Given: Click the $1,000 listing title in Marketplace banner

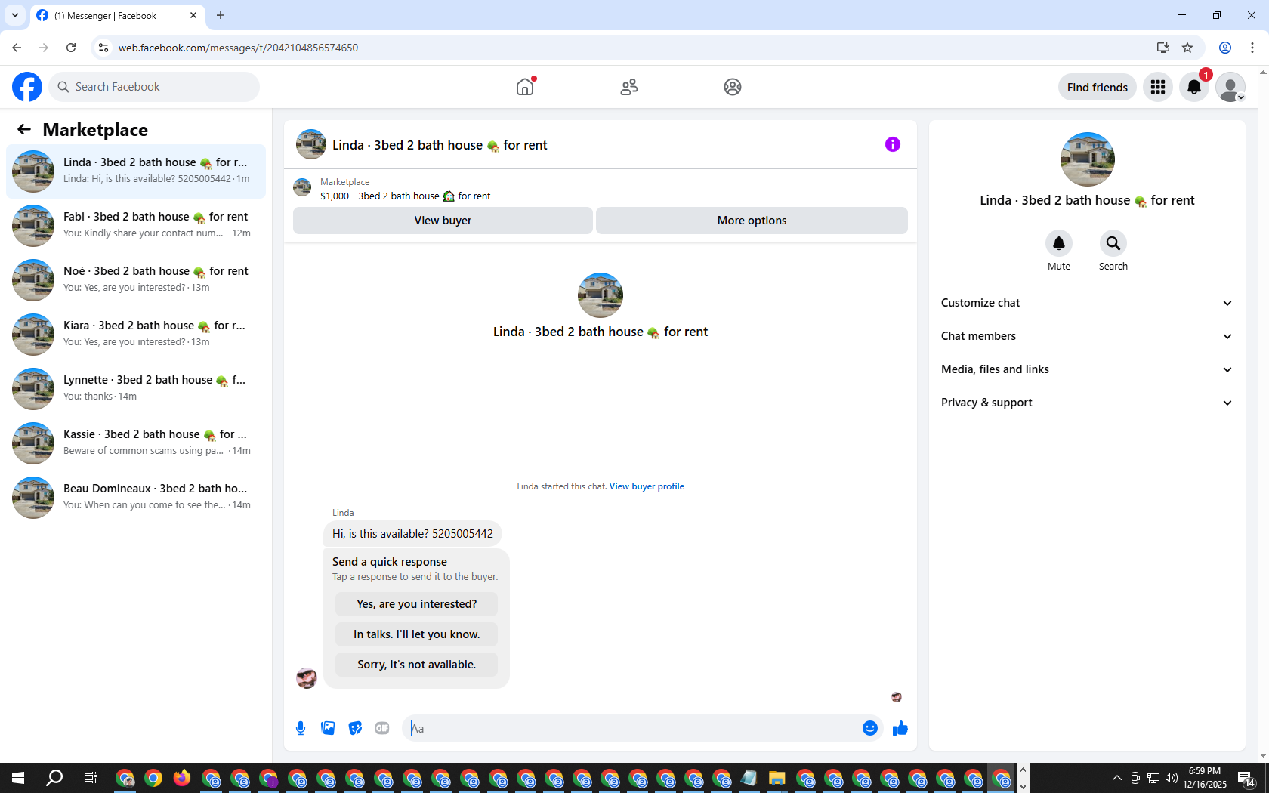Looking at the screenshot, I should [406, 196].
